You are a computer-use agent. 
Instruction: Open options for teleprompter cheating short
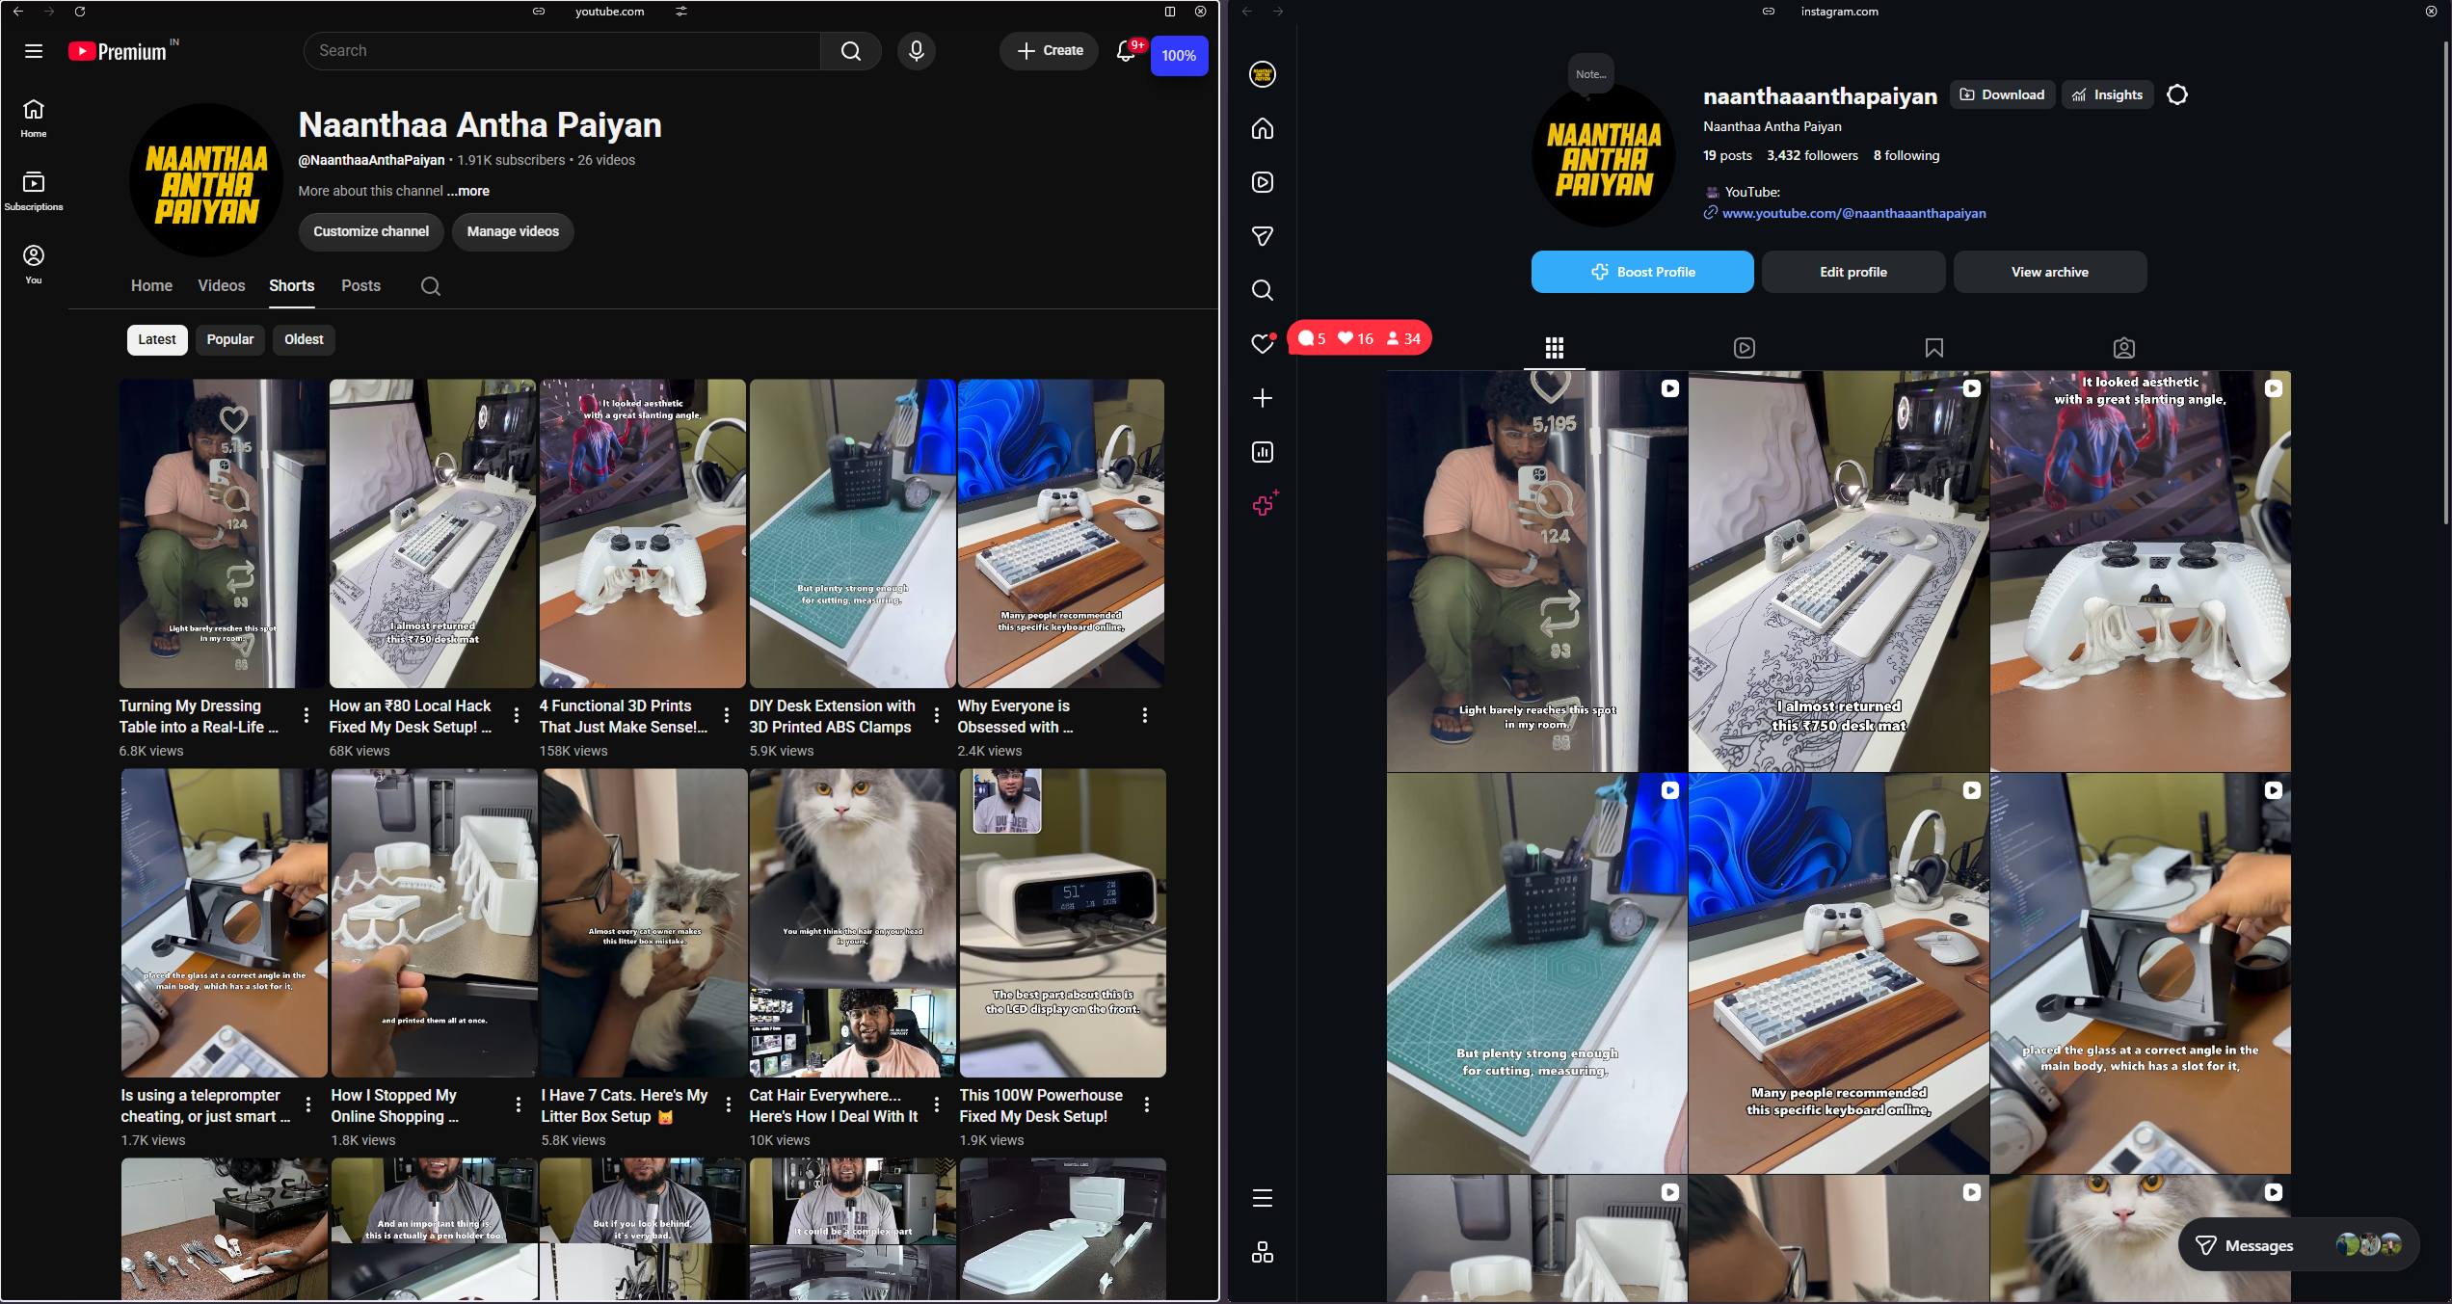click(308, 1104)
